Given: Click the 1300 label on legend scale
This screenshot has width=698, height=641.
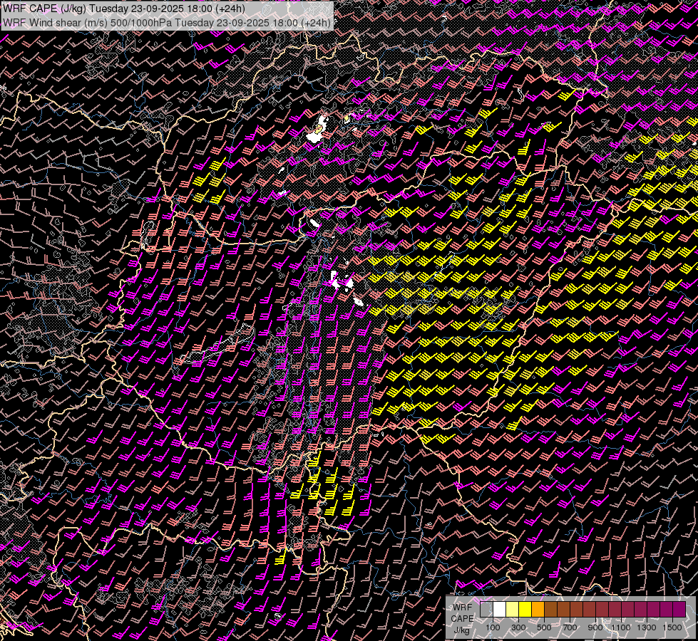Looking at the screenshot, I should tap(647, 627).
